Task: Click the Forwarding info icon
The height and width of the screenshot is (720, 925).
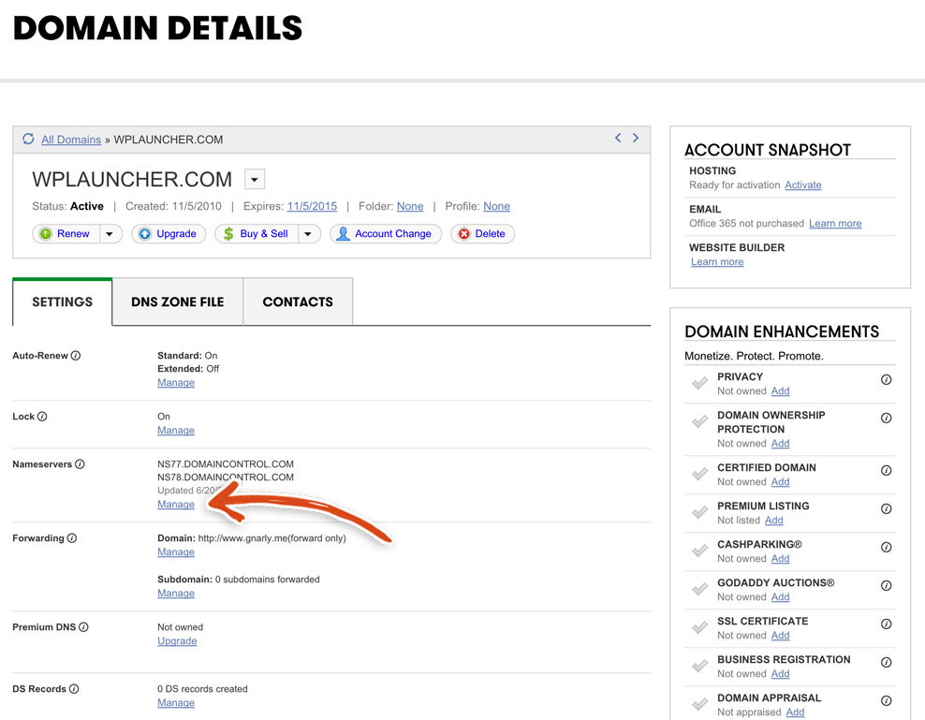Action: 72,537
